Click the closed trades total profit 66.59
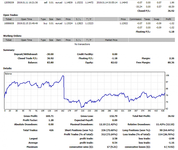 pyautogui.click(x=171, y=7)
